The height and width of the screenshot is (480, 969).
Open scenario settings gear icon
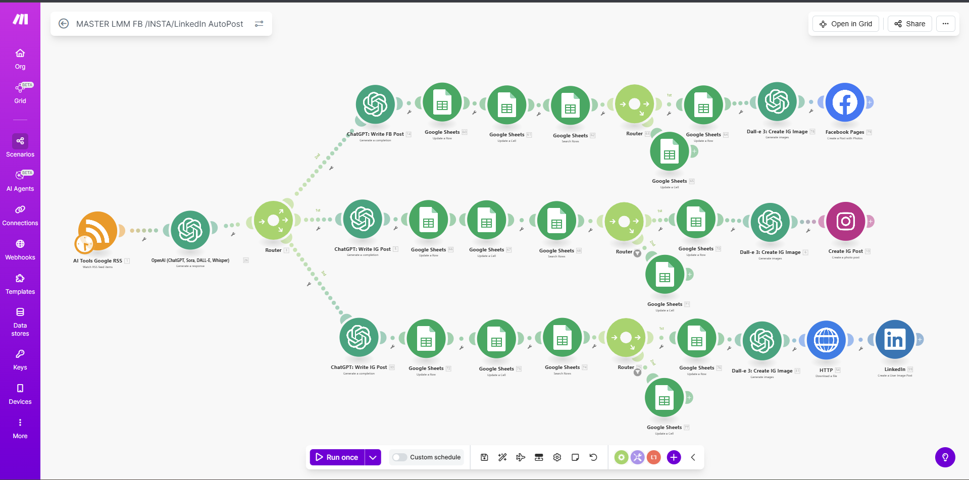557,457
